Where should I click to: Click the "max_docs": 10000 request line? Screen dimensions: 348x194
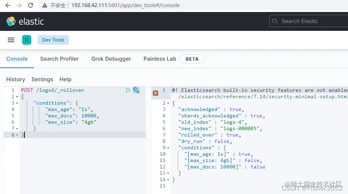pos(72,116)
